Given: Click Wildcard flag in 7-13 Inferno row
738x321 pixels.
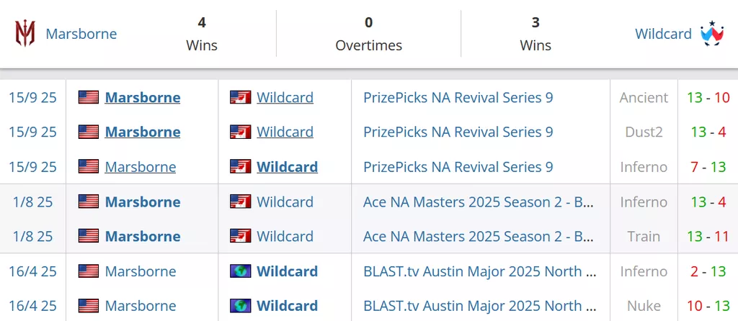Looking at the screenshot, I should point(240,167).
